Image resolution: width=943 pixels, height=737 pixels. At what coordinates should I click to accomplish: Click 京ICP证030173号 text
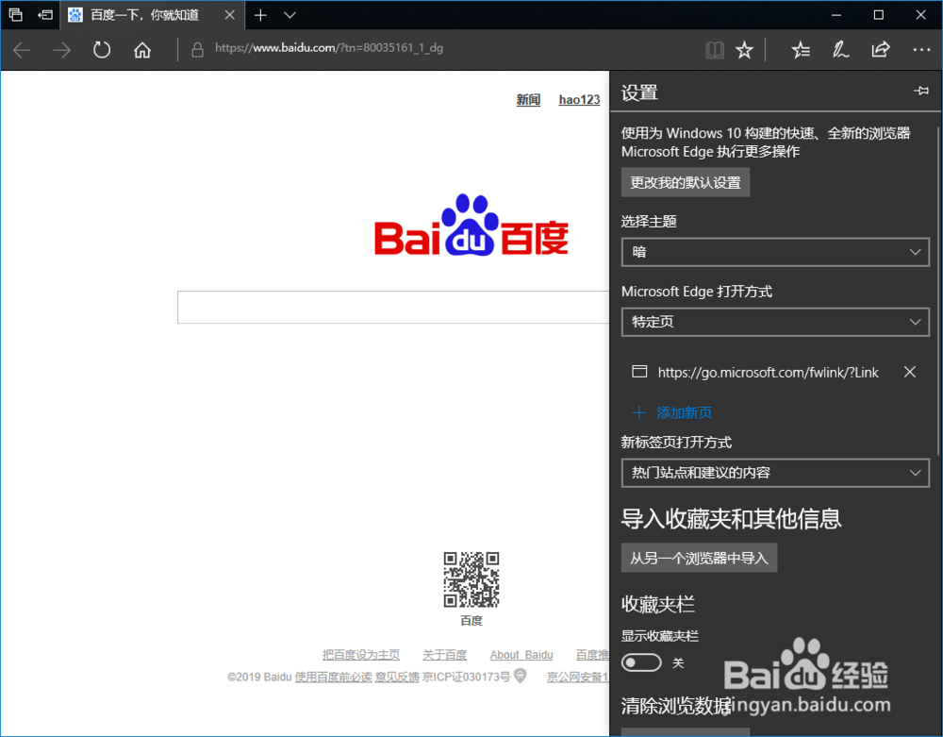(466, 678)
